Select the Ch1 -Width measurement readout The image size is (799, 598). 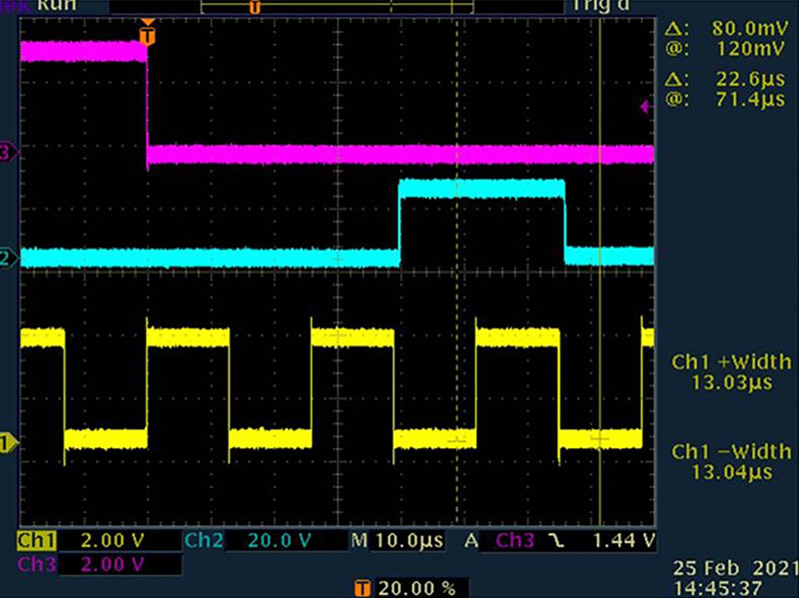tap(731, 460)
